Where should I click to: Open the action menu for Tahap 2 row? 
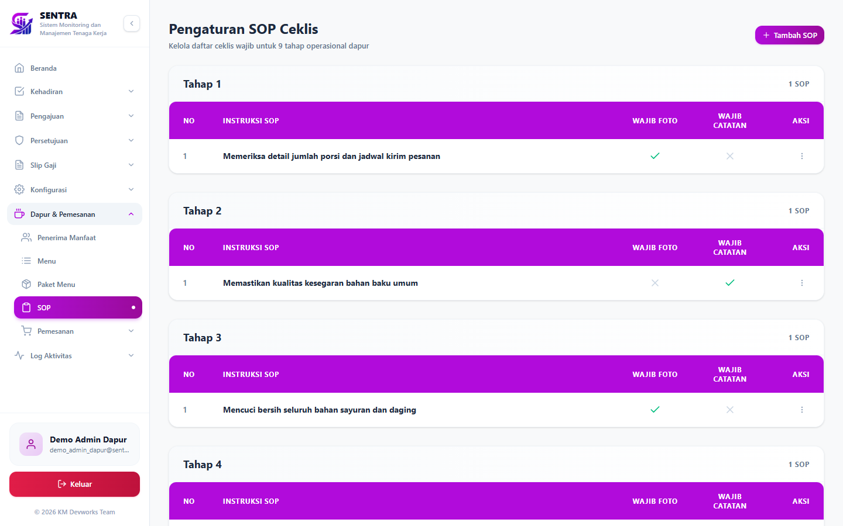(801, 283)
